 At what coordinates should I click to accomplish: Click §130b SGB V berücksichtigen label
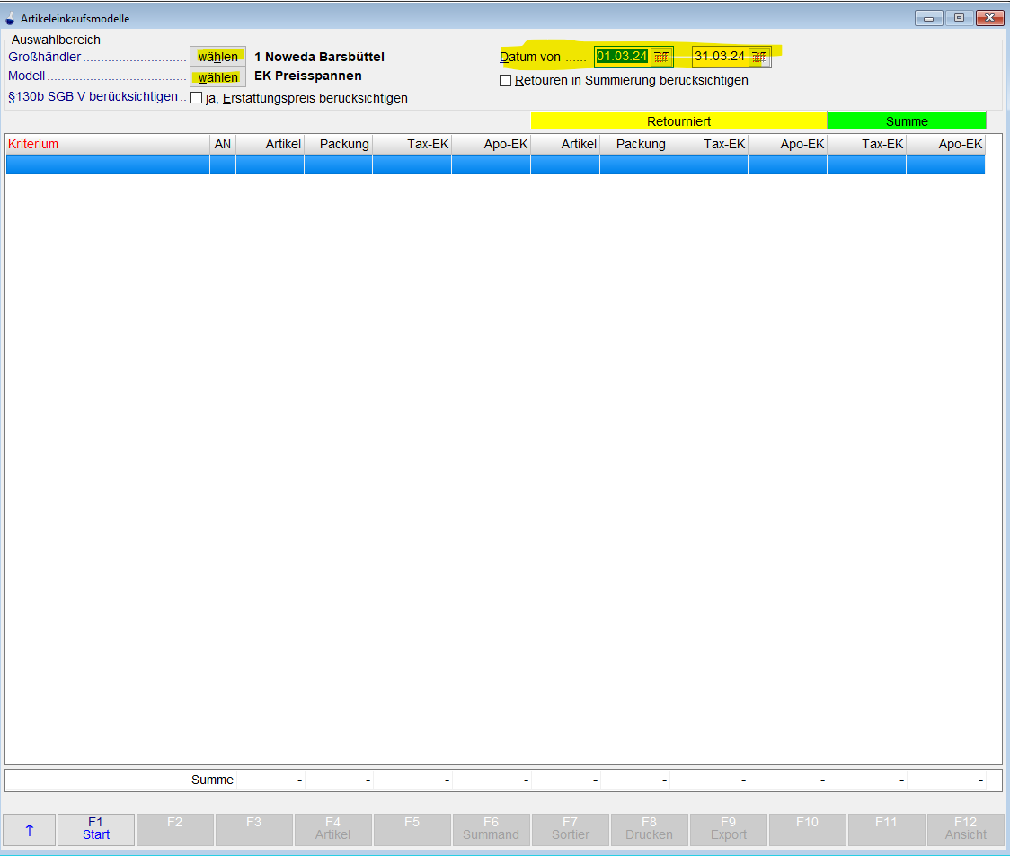click(x=93, y=97)
